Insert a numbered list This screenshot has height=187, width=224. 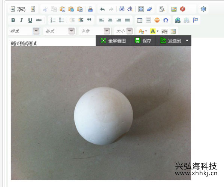click(x=53, y=20)
